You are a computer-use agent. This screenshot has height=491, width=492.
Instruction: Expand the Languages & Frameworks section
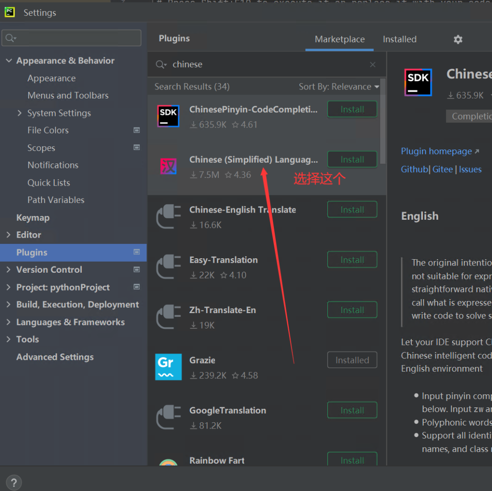9,322
